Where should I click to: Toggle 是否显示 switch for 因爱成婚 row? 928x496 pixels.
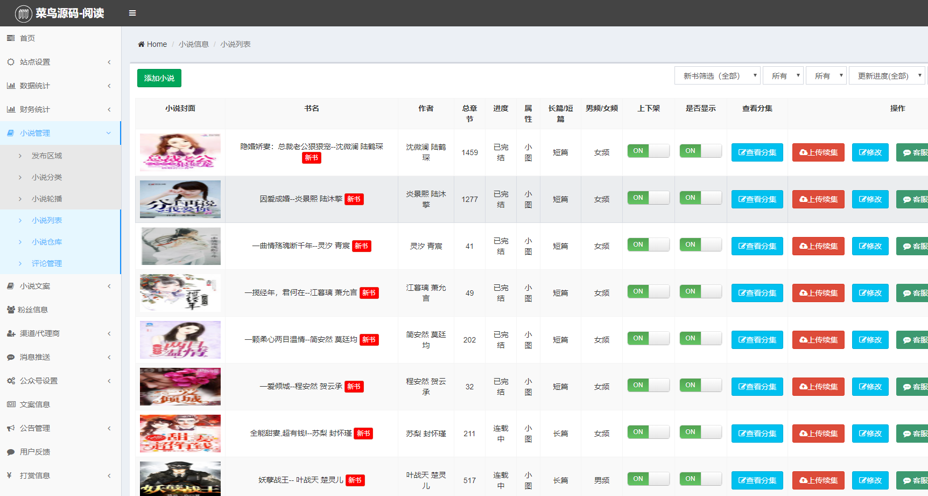click(700, 198)
